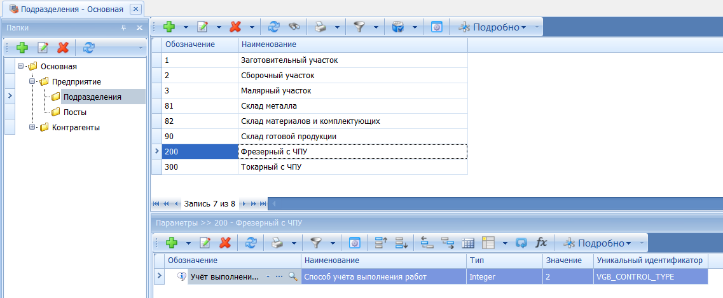The width and height of the screenshot is (723, 298).
Task: Click the printer icon in the top toolbar
Action: tap(321, 27)
